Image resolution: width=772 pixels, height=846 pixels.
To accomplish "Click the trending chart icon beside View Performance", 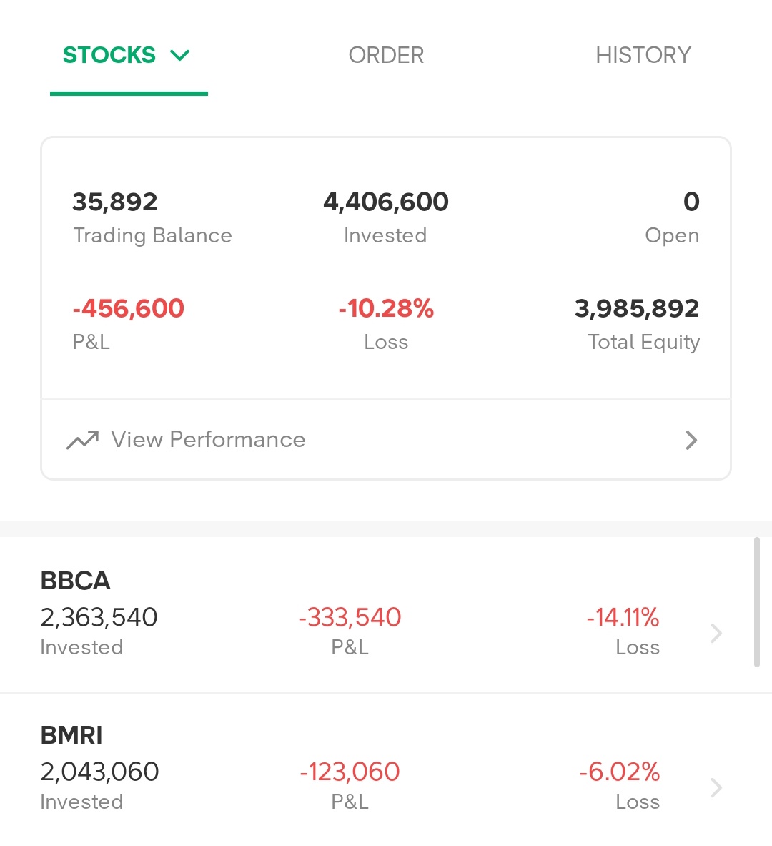I will [82, 440].
